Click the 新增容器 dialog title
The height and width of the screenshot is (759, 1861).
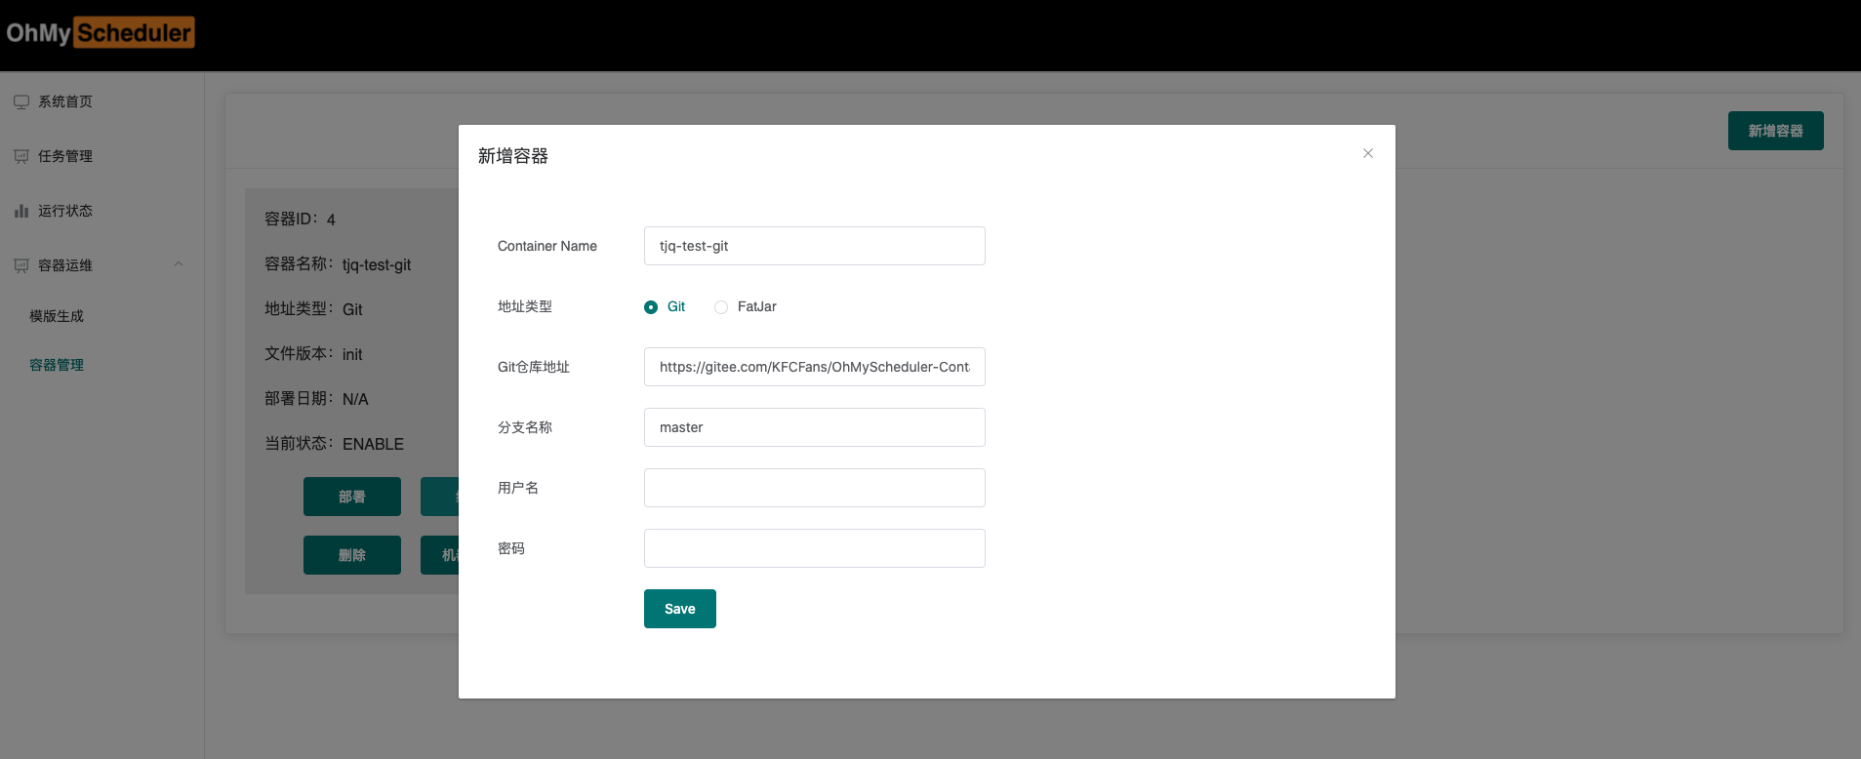513,156
